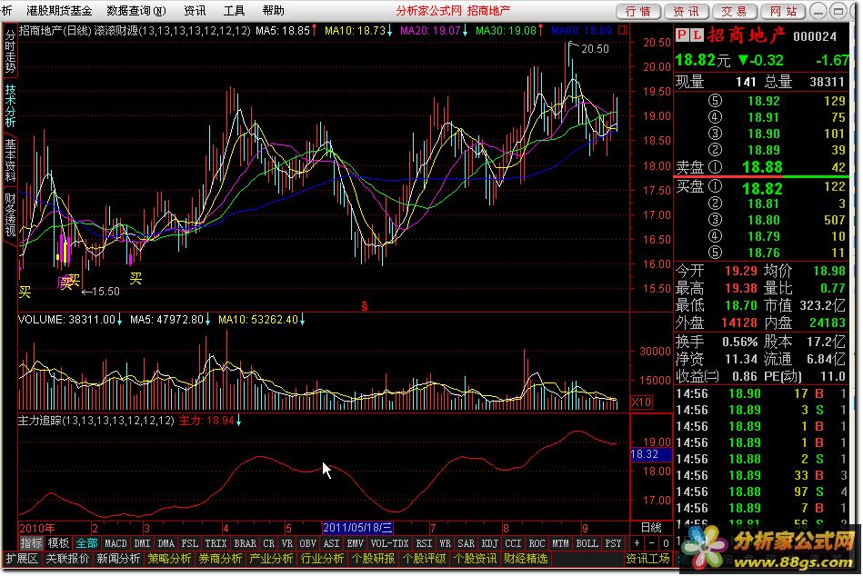The height and width of the screenshot is (576, 863).
Task: Open the 工具 menu
Action: coord(234,10)
